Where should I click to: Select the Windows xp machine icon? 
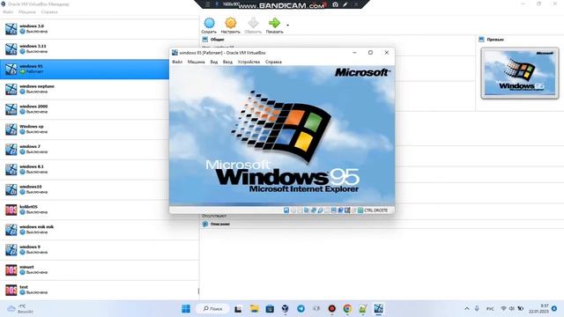pos(11,129)
